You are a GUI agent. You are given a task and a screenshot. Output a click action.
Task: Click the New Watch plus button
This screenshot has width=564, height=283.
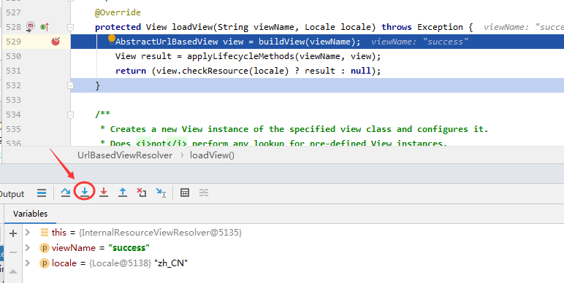[x=13, y=233]
